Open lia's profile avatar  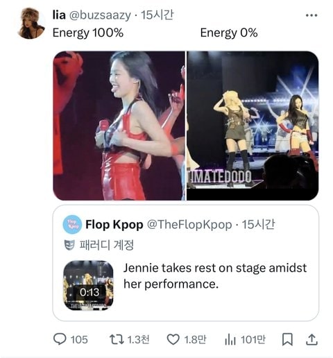[31, 23]
